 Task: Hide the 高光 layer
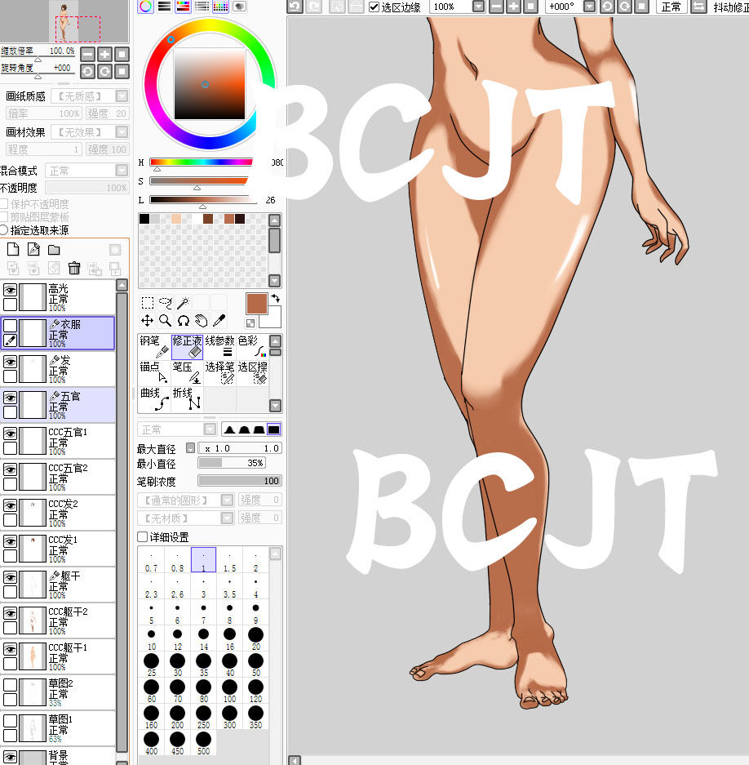coord(11,290)
